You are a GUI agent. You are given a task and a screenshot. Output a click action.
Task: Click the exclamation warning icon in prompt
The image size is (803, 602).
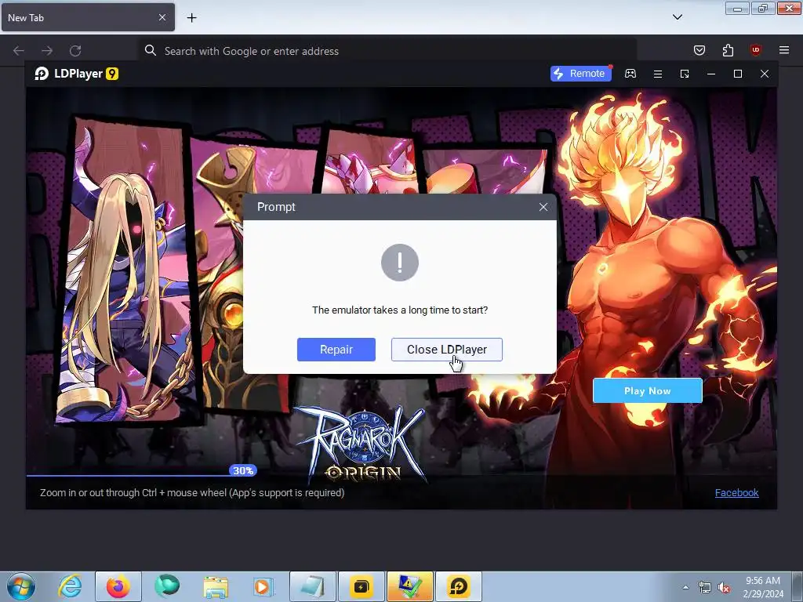pyautogui.click(x=399, y=263)
